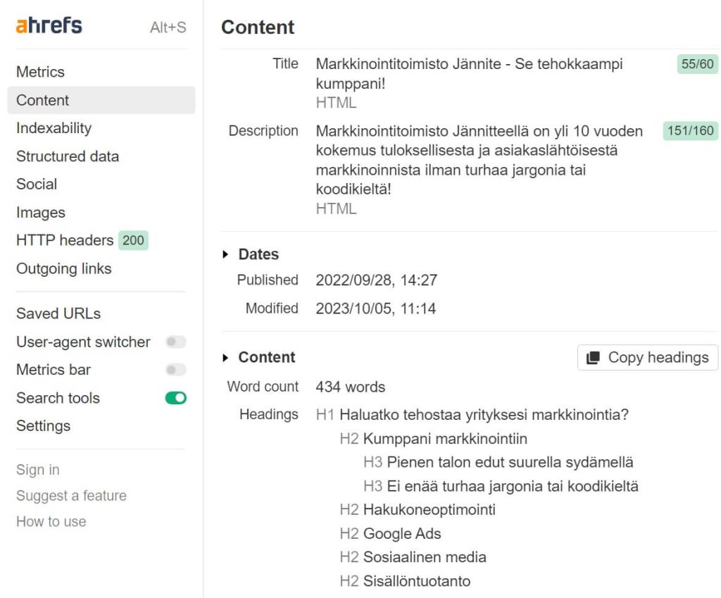Disable the Search tools toggle
721x598 pixels.
[x=175, y=398]
